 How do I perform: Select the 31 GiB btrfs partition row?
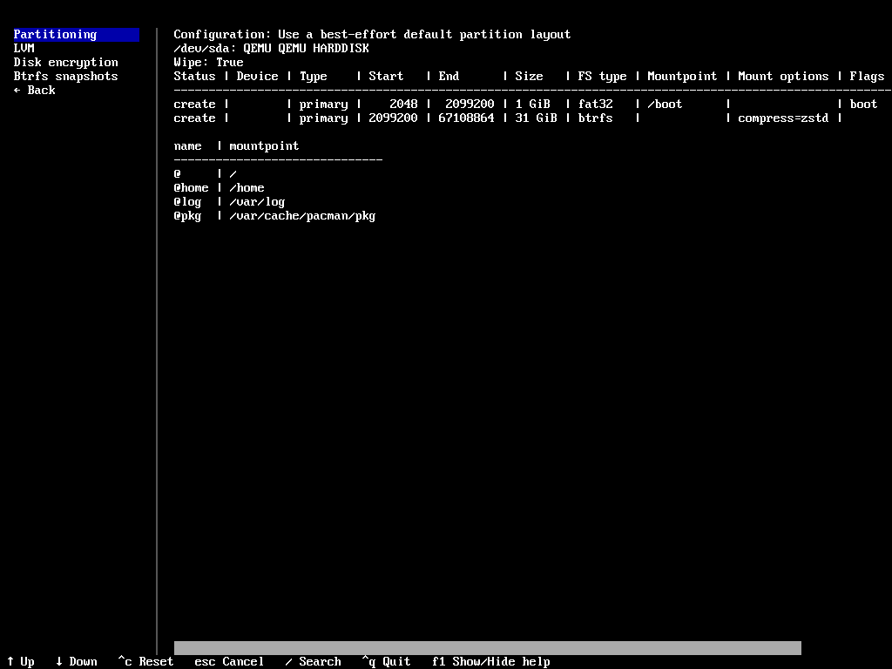point(436,118)
